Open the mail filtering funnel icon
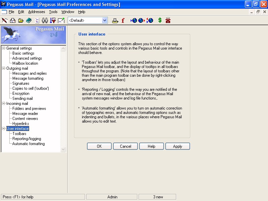Image resolution: width=268 pixels, height=201 pixels. point(53,20)
